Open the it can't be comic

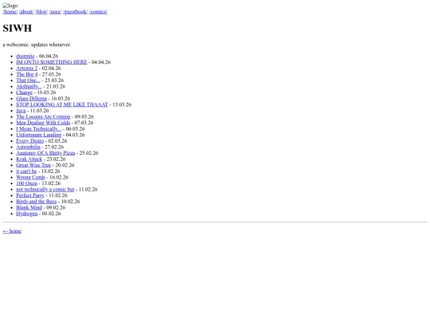[x=26, y=171]
